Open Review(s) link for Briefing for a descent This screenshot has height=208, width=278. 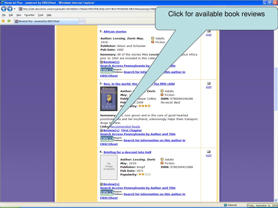click(111, 184)
